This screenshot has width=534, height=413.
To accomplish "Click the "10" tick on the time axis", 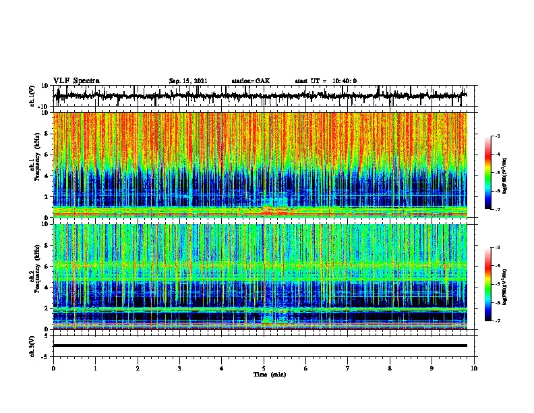I will (x=474, y=368).
